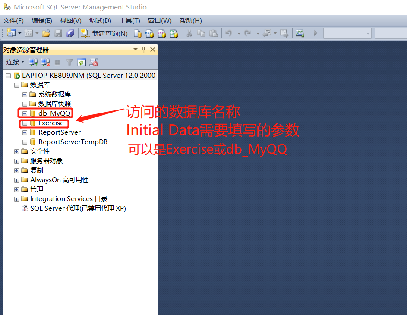This screenshot has width=407, height=315.
Task: Click the Activity Monitor icon
Action: point(300,33)
